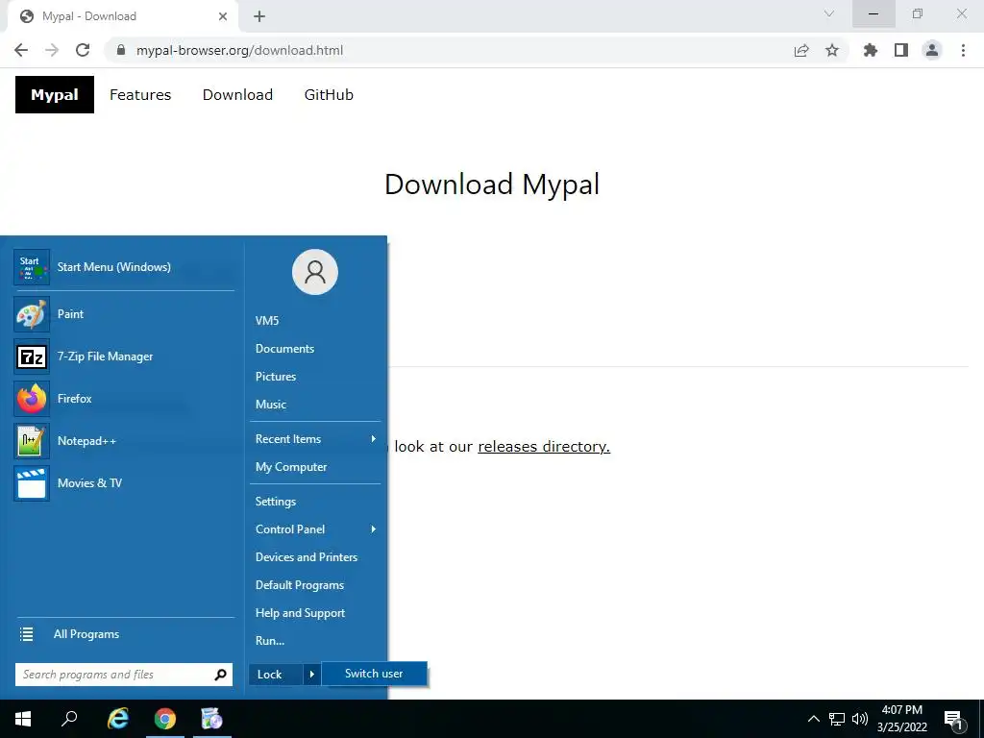Open the Run... dialog
This screenshot has width=984, height=738.
[270, 641]
